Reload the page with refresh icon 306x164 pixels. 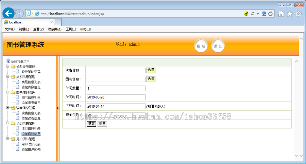[x=270, y=14]
